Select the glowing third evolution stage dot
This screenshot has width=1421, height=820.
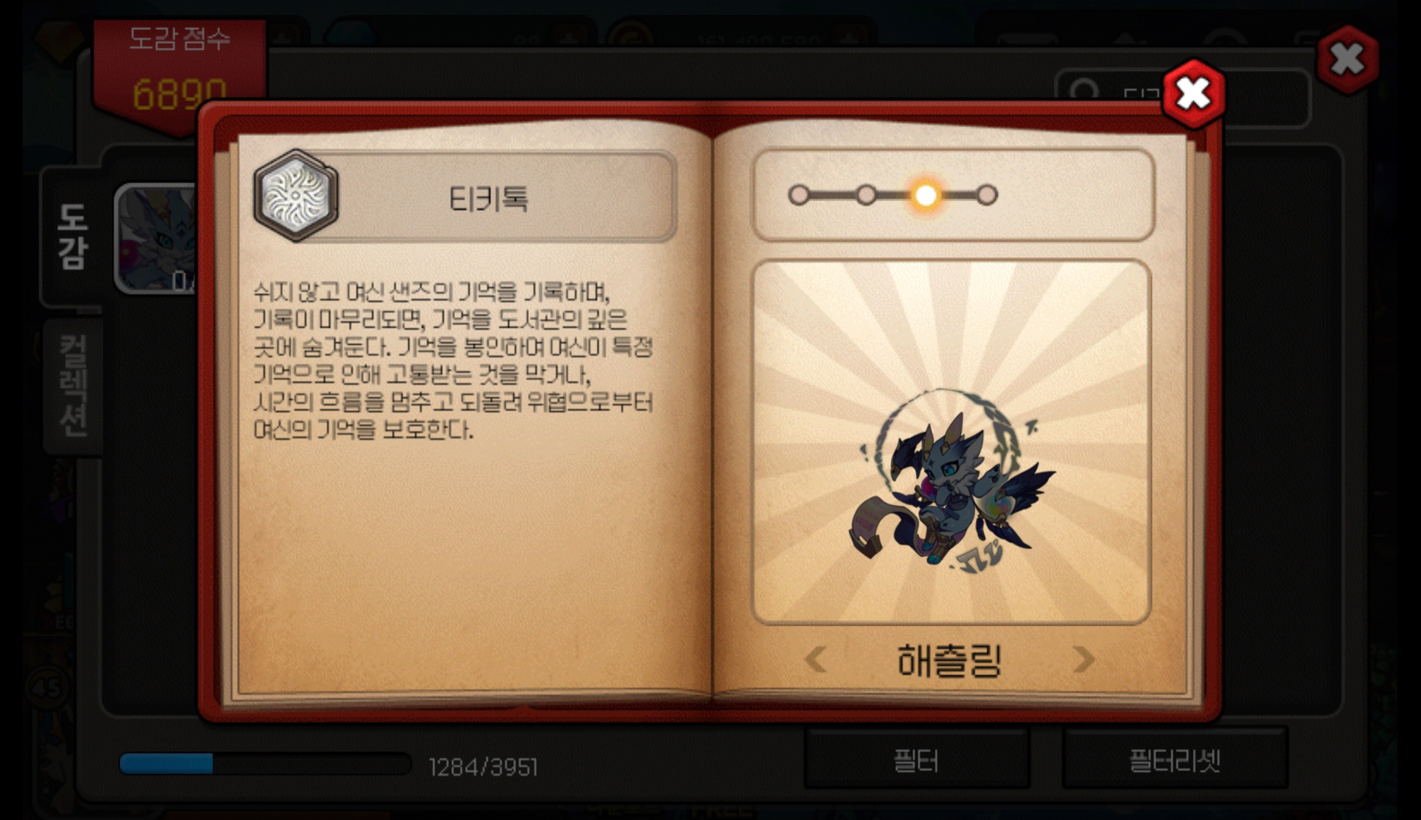925,195
